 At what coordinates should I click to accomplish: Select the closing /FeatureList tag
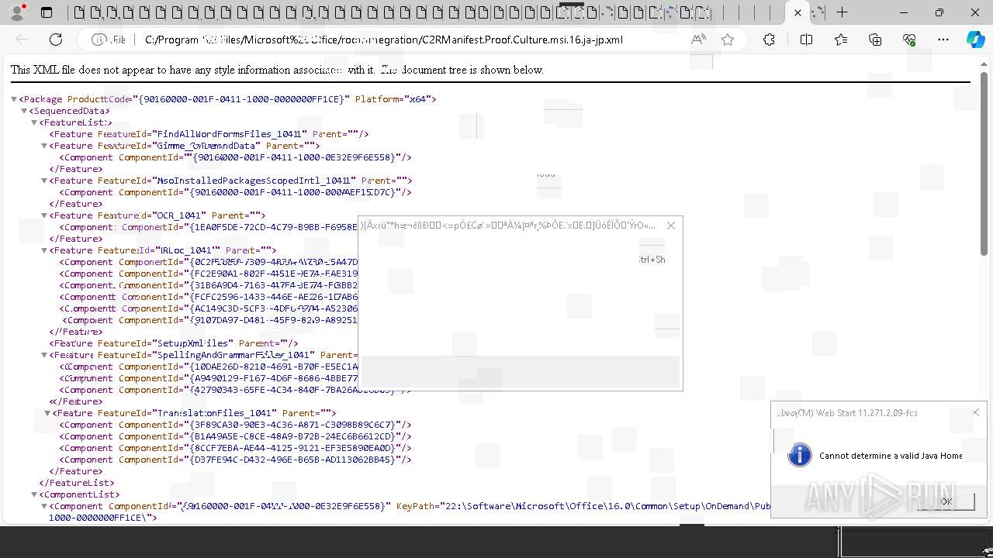coord(77,483)
